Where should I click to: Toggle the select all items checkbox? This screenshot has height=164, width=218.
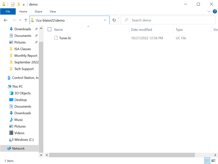click(49, 29)
